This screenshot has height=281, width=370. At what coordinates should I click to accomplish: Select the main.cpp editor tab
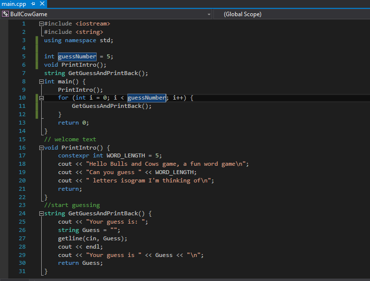click(14, 4)
